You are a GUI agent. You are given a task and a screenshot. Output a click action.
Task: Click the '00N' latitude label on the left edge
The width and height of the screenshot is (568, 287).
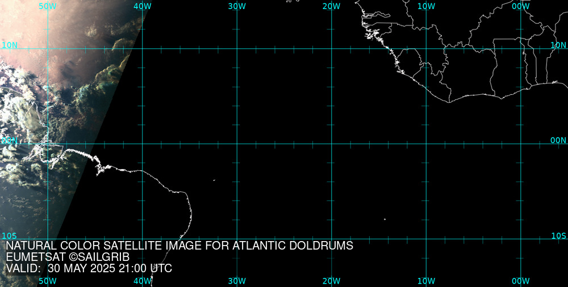pyautogui.click(x=10, y=141)
